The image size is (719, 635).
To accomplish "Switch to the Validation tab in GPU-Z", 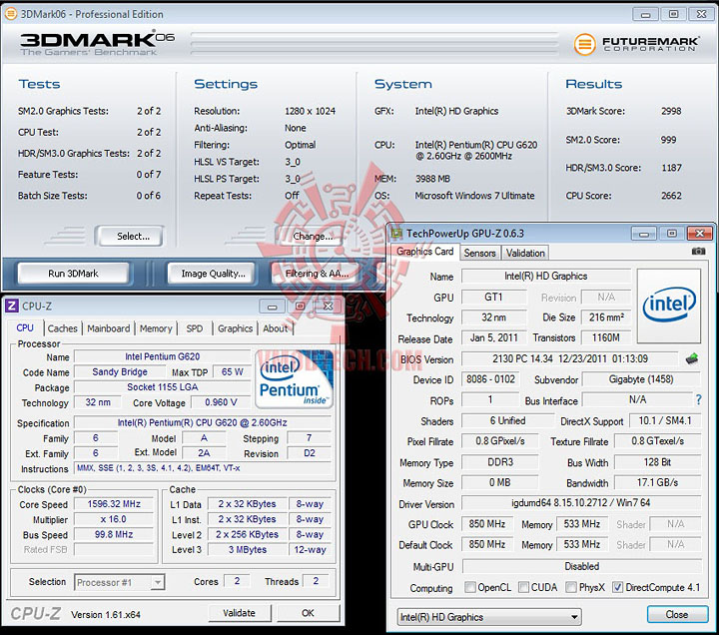I will (525, 253).
